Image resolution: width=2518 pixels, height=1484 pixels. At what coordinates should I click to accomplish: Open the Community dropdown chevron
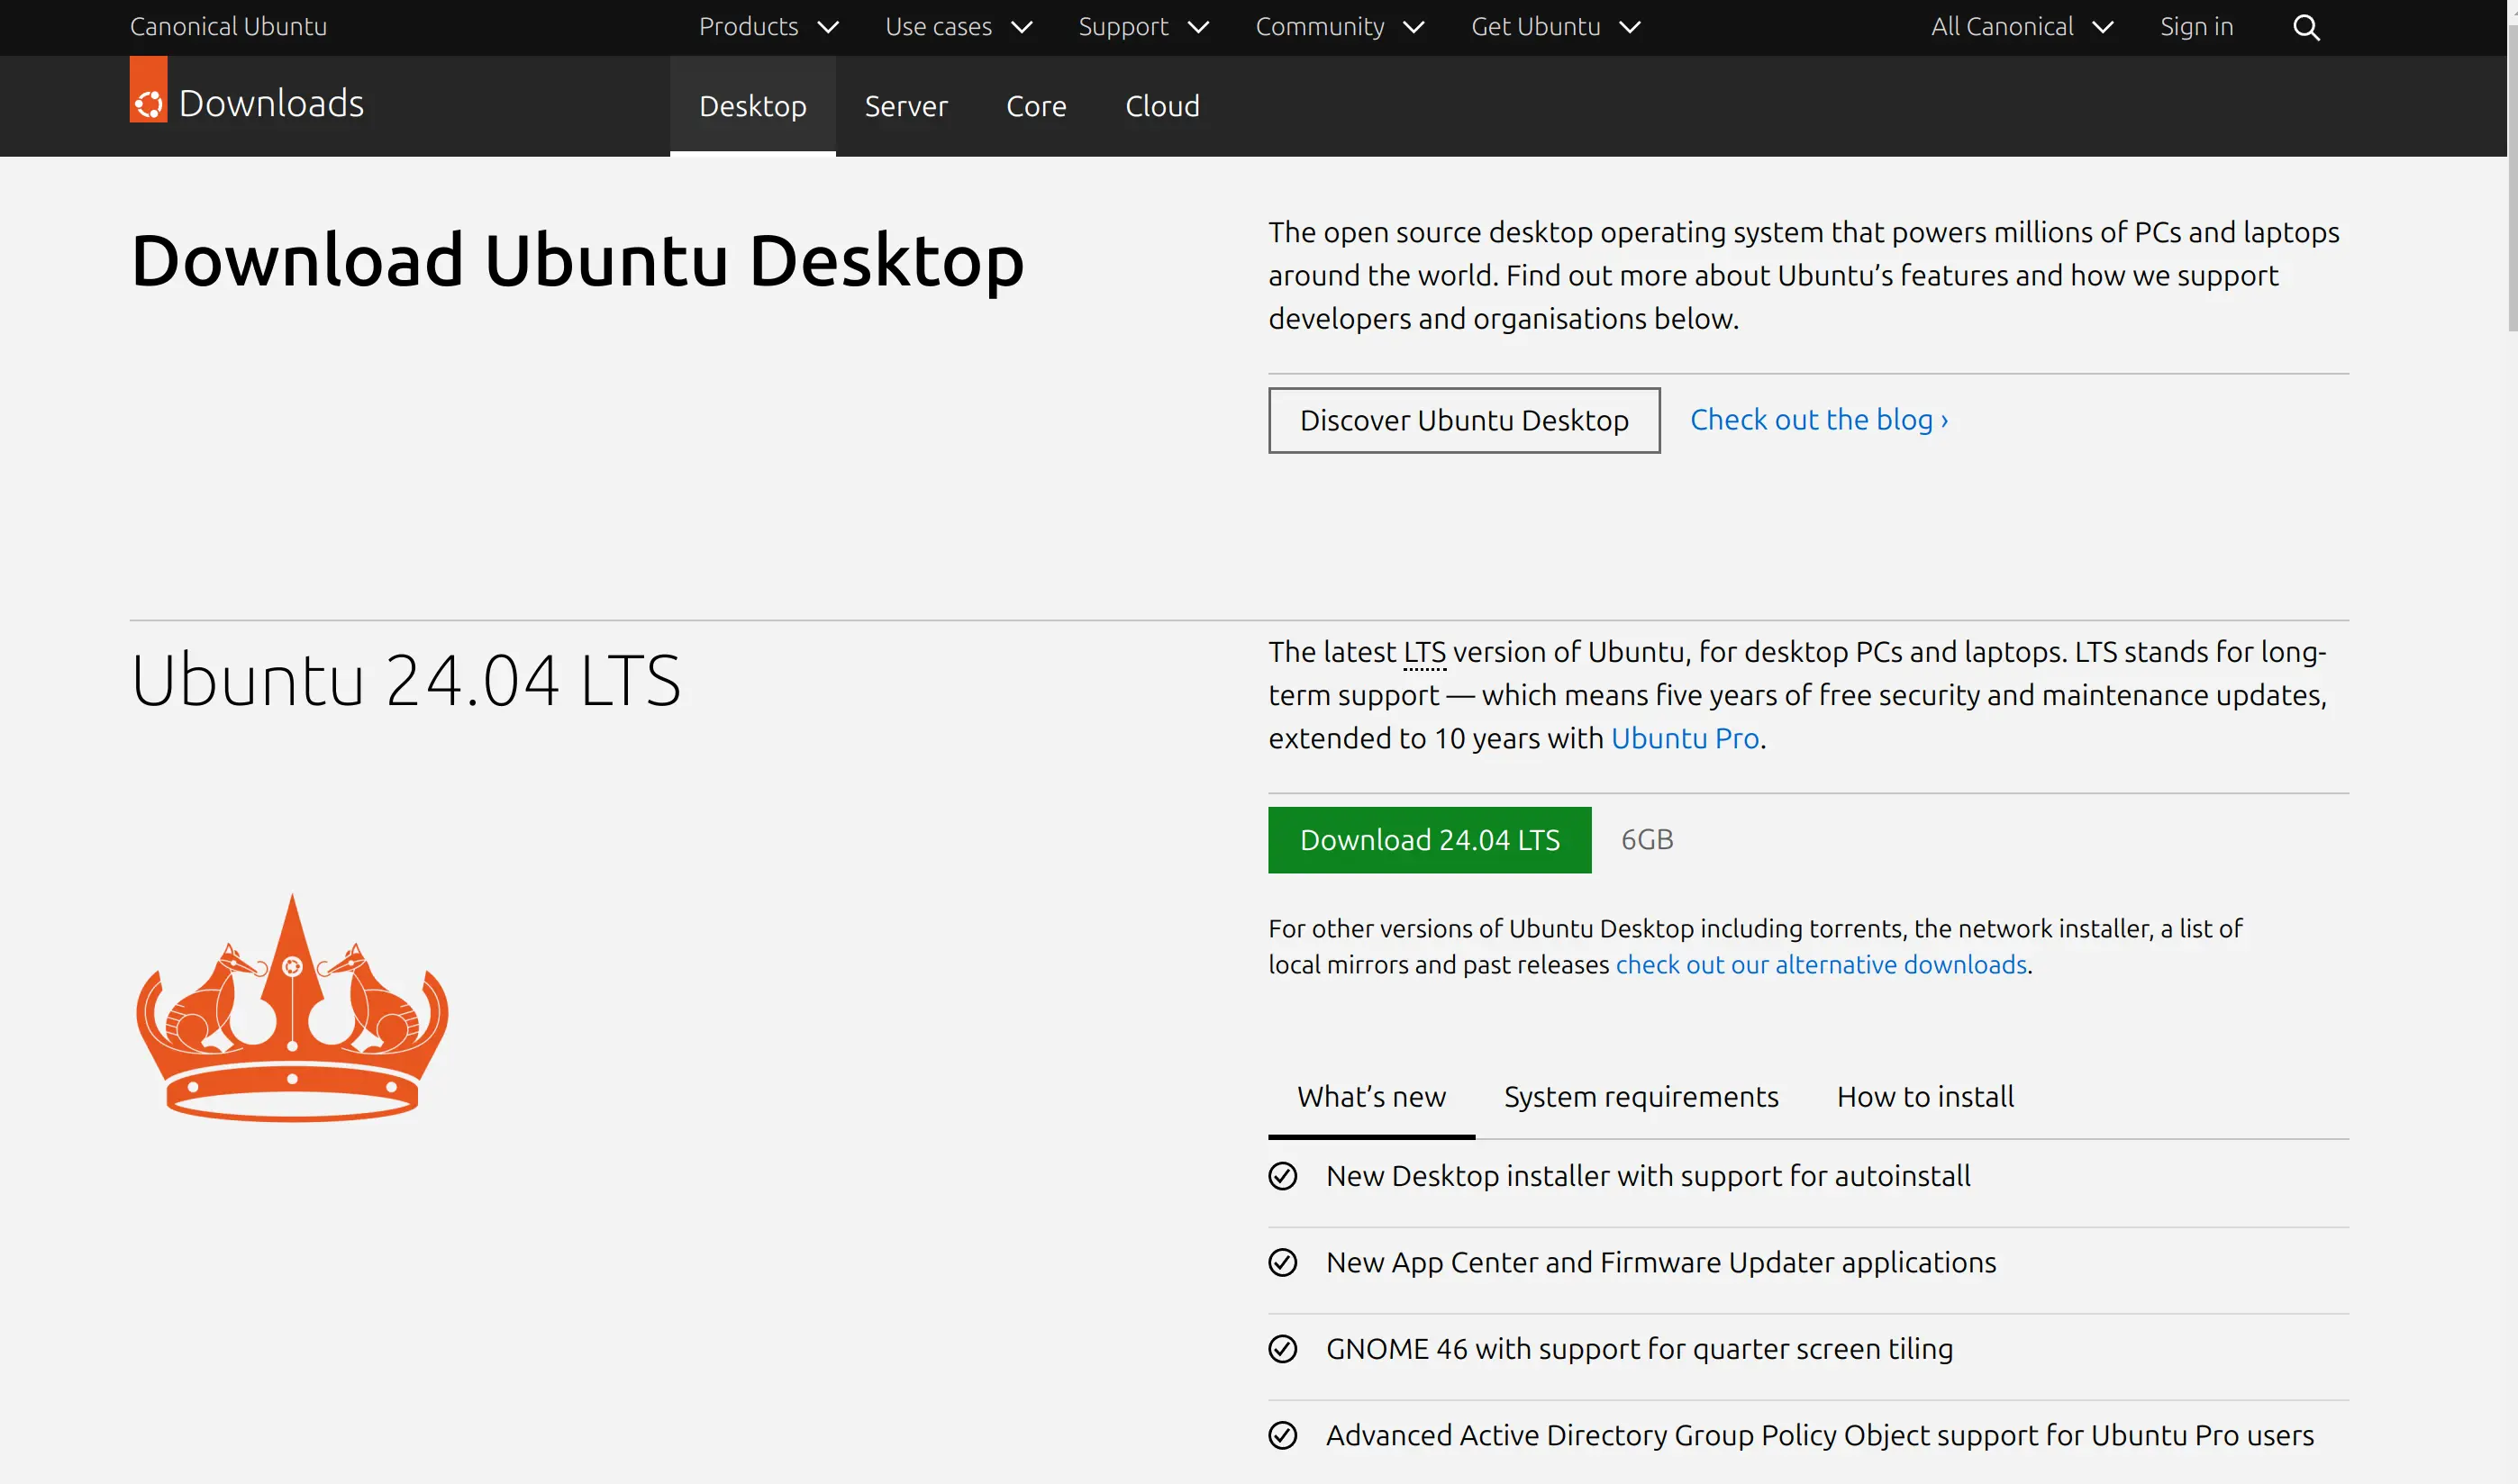1413,27
